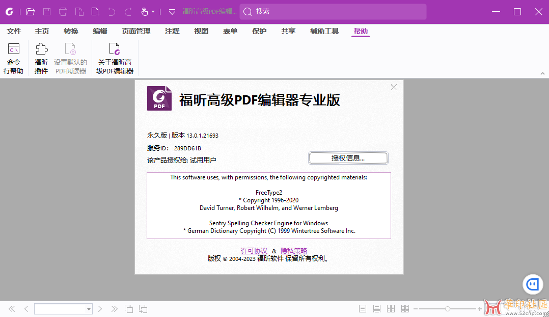This screenshot has width=549, height=317.
Task: Select single page view icon
Action: (x=363, y=309)
